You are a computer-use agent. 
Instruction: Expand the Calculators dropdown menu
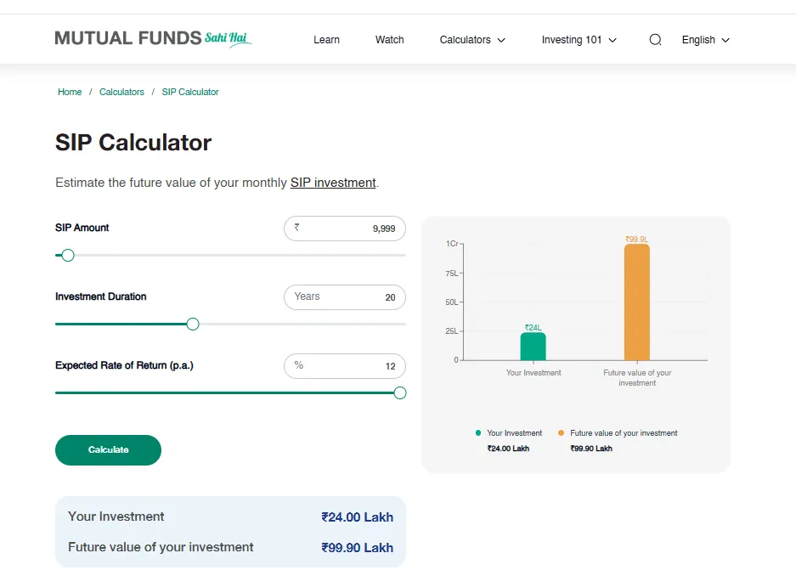(x=472, y=40)
